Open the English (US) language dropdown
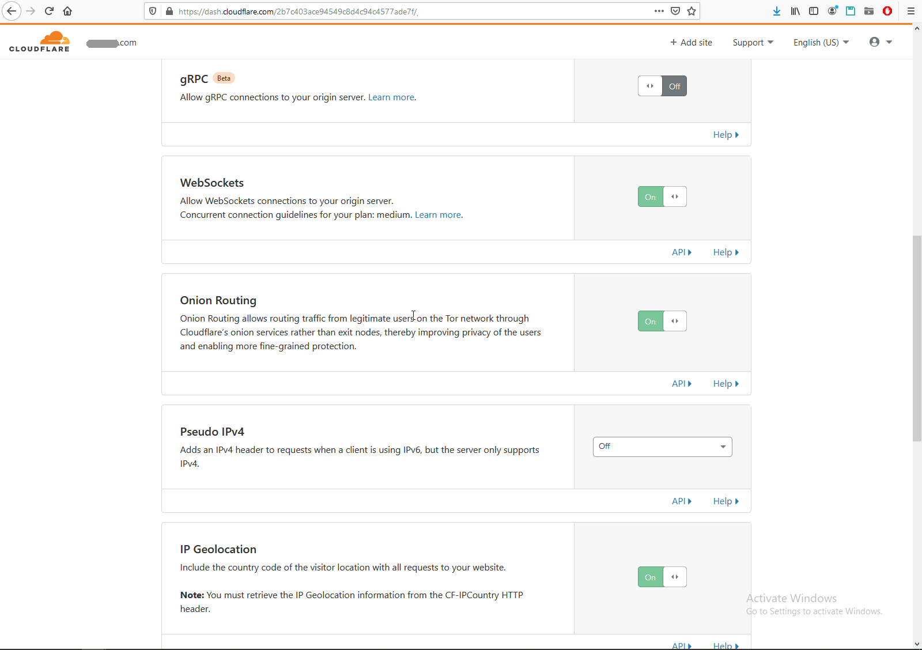The height and width of the screenshot is (650, 922). pyautogui.click(x=821, y=43)
